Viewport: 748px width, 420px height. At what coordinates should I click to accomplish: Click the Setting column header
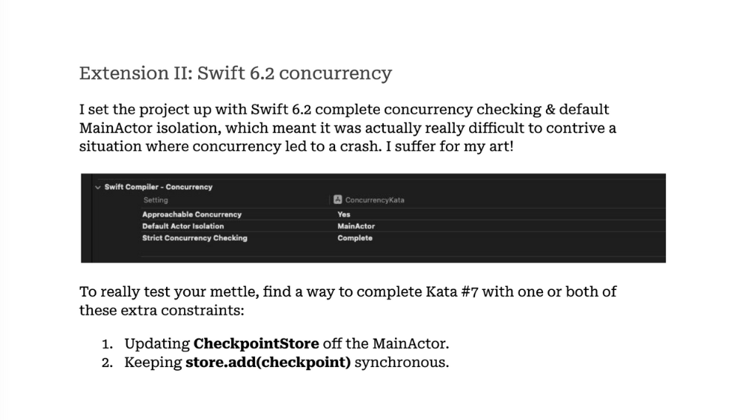[156, 200]
